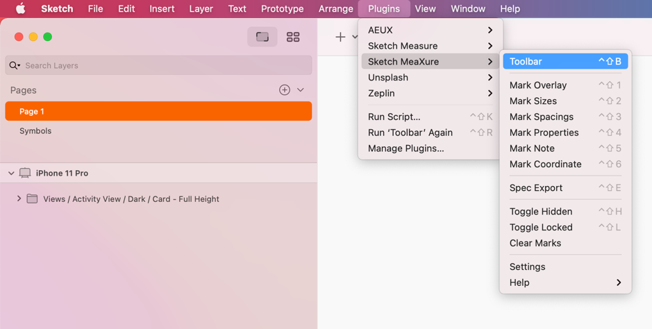This screenshot has height=329, width=652.
Task: Click the folder icon of the Views group
Action: (32, 199)
